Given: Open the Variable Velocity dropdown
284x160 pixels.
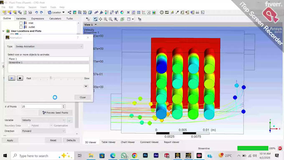Looking at the screenshot, I should coord(43,120).
